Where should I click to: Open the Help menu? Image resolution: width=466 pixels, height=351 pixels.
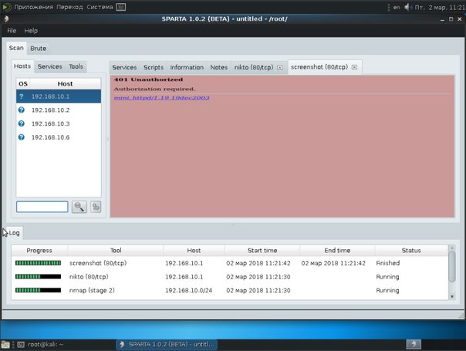click(31, 31)
